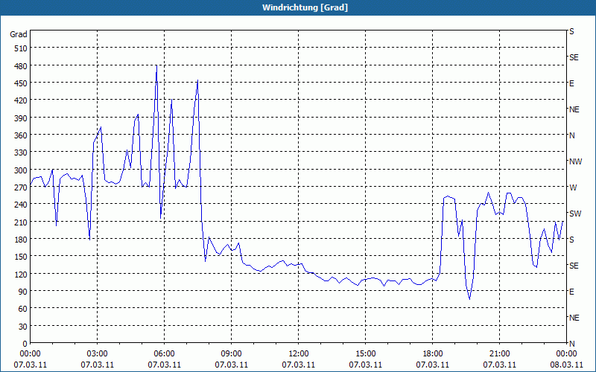Select the 450 value on the y-axis
The height and width of the screenshot is (372, 596).
21,83
